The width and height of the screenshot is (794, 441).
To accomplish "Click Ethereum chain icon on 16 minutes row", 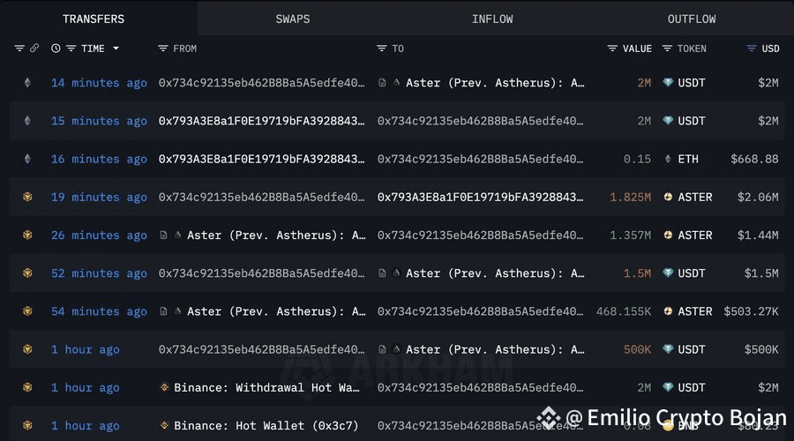I will (27, 159).
